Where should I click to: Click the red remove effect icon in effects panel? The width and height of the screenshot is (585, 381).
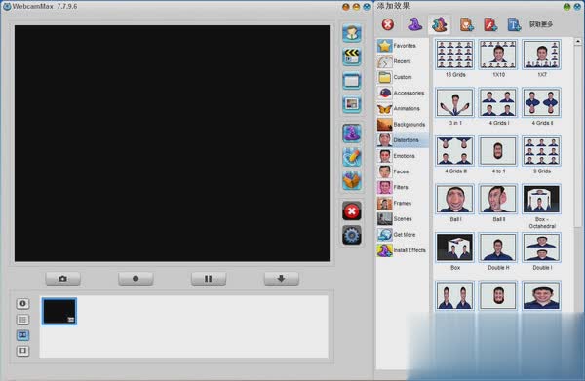(x=388, y=24)
